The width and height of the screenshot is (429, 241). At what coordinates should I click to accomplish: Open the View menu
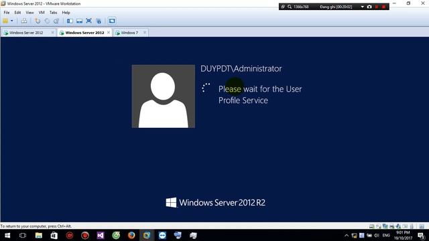pos(29,13)
